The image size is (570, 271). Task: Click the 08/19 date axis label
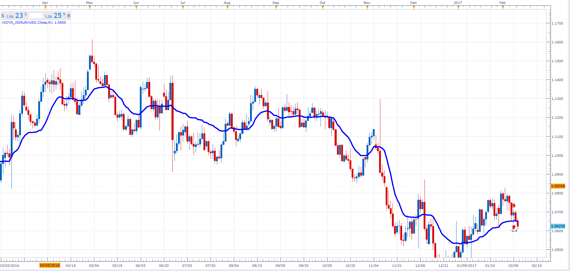(x=257, y=266)
